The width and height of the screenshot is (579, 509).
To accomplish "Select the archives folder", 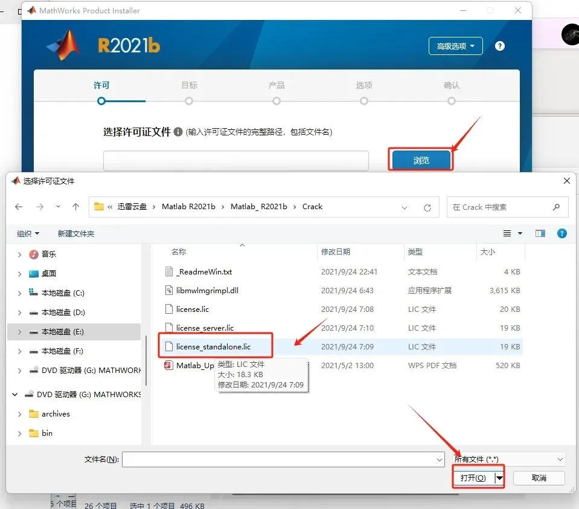I will point(56,414).
